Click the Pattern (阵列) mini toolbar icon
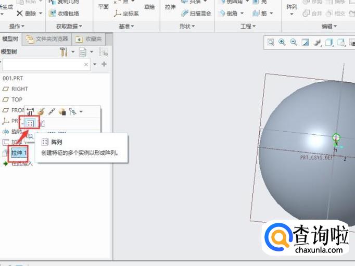 30,123
